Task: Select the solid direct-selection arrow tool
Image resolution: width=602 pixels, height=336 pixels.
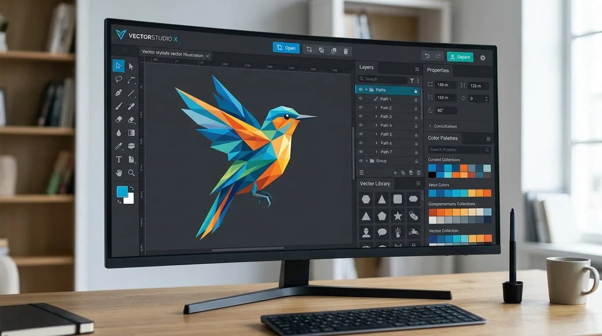Action: [x=131, y=66]
